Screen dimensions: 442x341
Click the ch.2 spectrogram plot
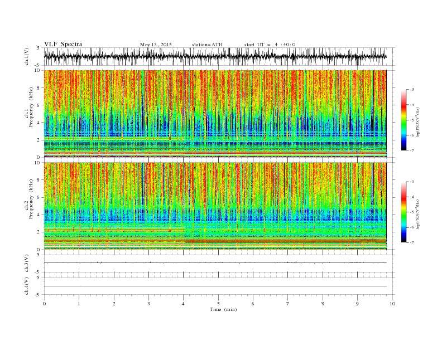click(x=215, y=206)
